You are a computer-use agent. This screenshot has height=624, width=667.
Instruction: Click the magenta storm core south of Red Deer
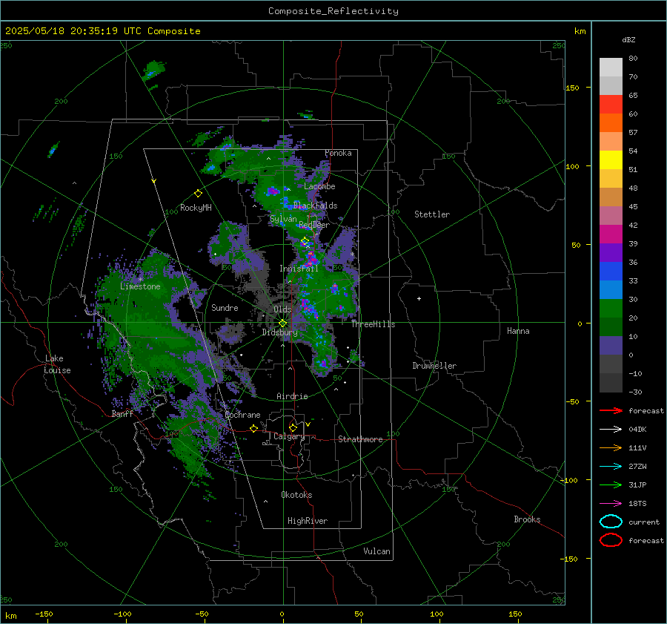click(x=311, y=258)
